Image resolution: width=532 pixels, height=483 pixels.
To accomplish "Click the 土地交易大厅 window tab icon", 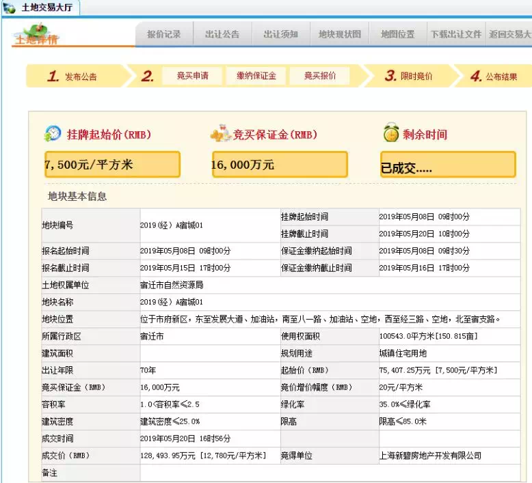I will (9, 8).
